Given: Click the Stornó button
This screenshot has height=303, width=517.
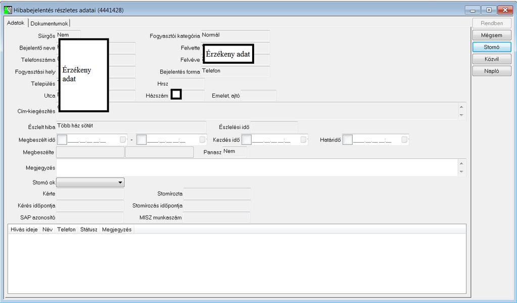Looking at the screenshot, I should (x=491, y=47).
